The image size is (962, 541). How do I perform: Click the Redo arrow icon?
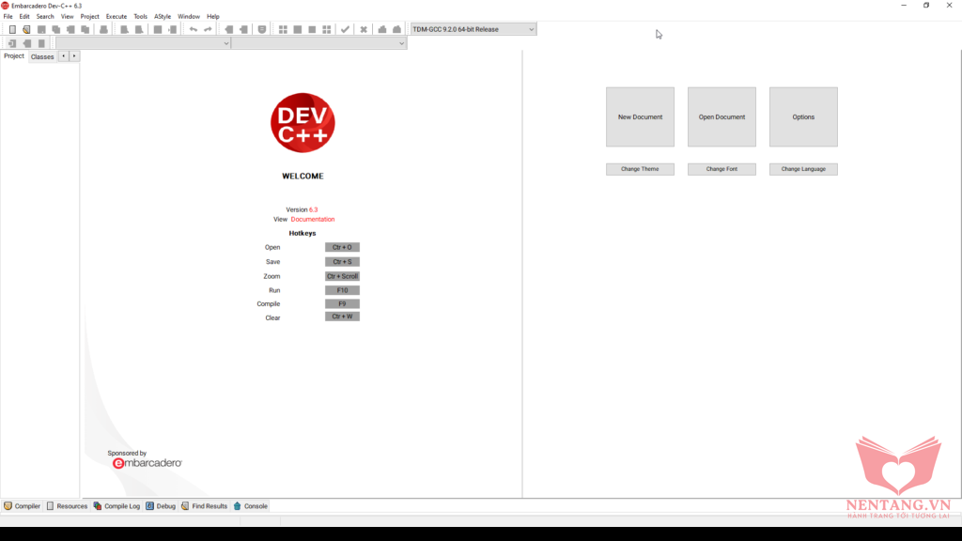pos(208,29)
